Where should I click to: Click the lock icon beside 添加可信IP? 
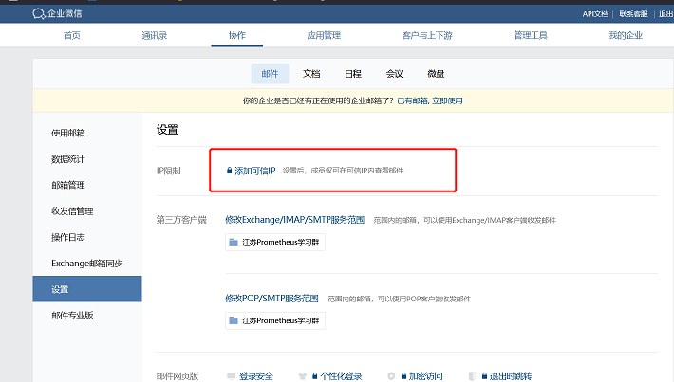(229, 171)
